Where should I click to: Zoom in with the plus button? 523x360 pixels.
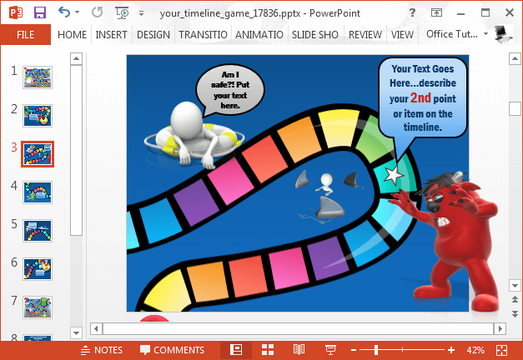tap(451, 350)
